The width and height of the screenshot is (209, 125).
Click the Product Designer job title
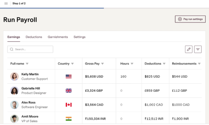[34, 93]
